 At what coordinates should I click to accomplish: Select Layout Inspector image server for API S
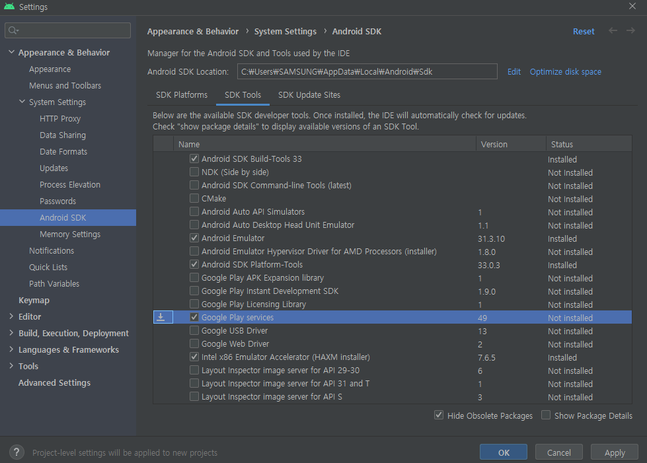click(x=272, y=396)
